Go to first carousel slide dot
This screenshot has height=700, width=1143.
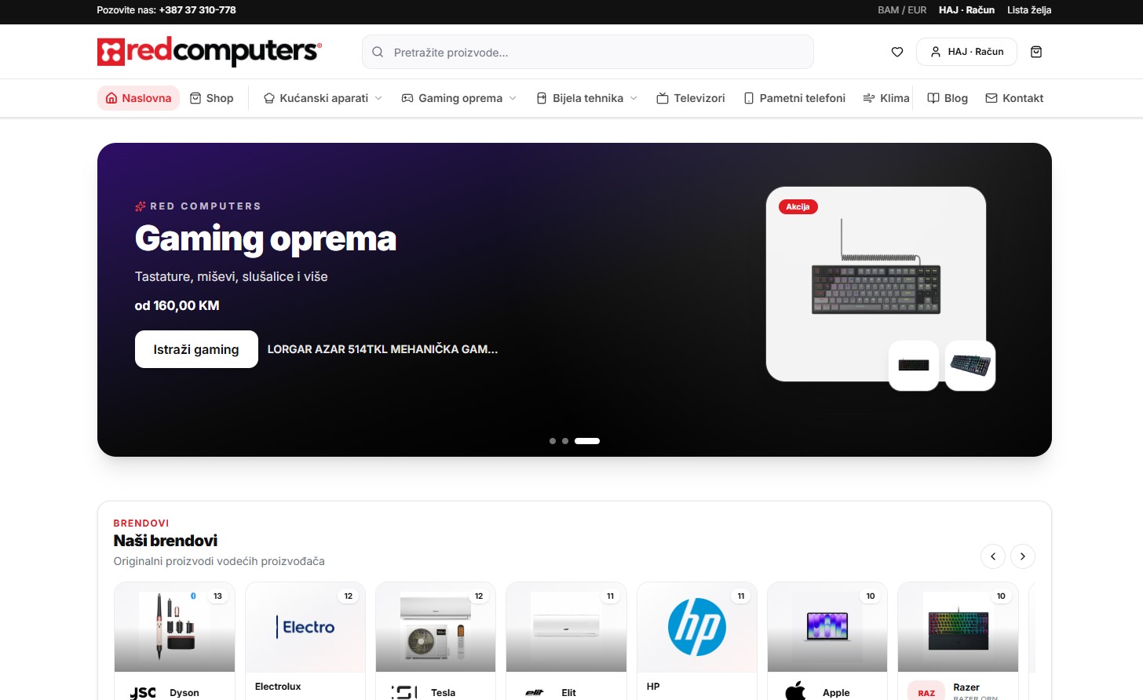point(553,441)
